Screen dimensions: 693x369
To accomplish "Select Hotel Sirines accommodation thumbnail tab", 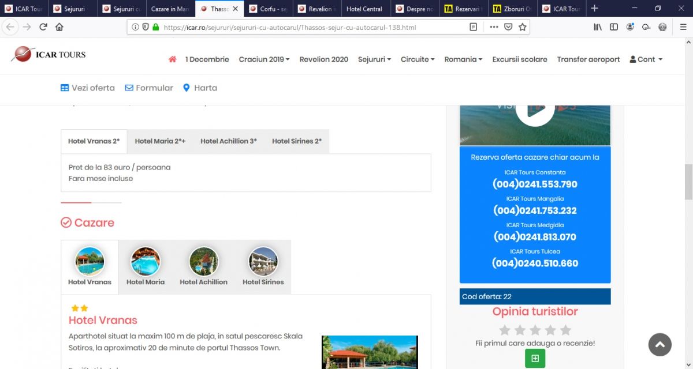I will pyautogui.click(x=263, y=267).
